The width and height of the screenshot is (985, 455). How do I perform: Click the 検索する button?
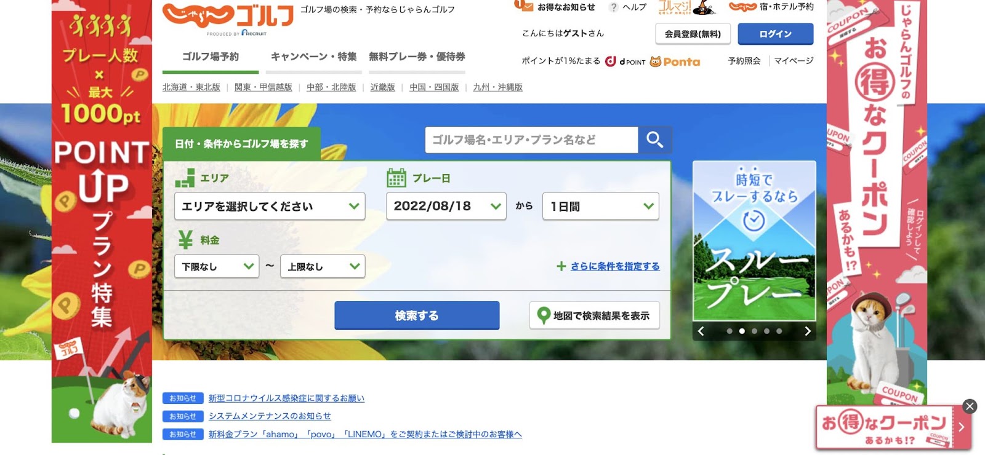(417, 315)
